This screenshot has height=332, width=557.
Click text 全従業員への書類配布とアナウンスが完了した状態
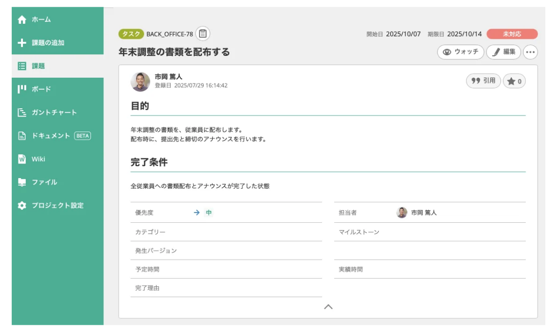pos(200,186)
